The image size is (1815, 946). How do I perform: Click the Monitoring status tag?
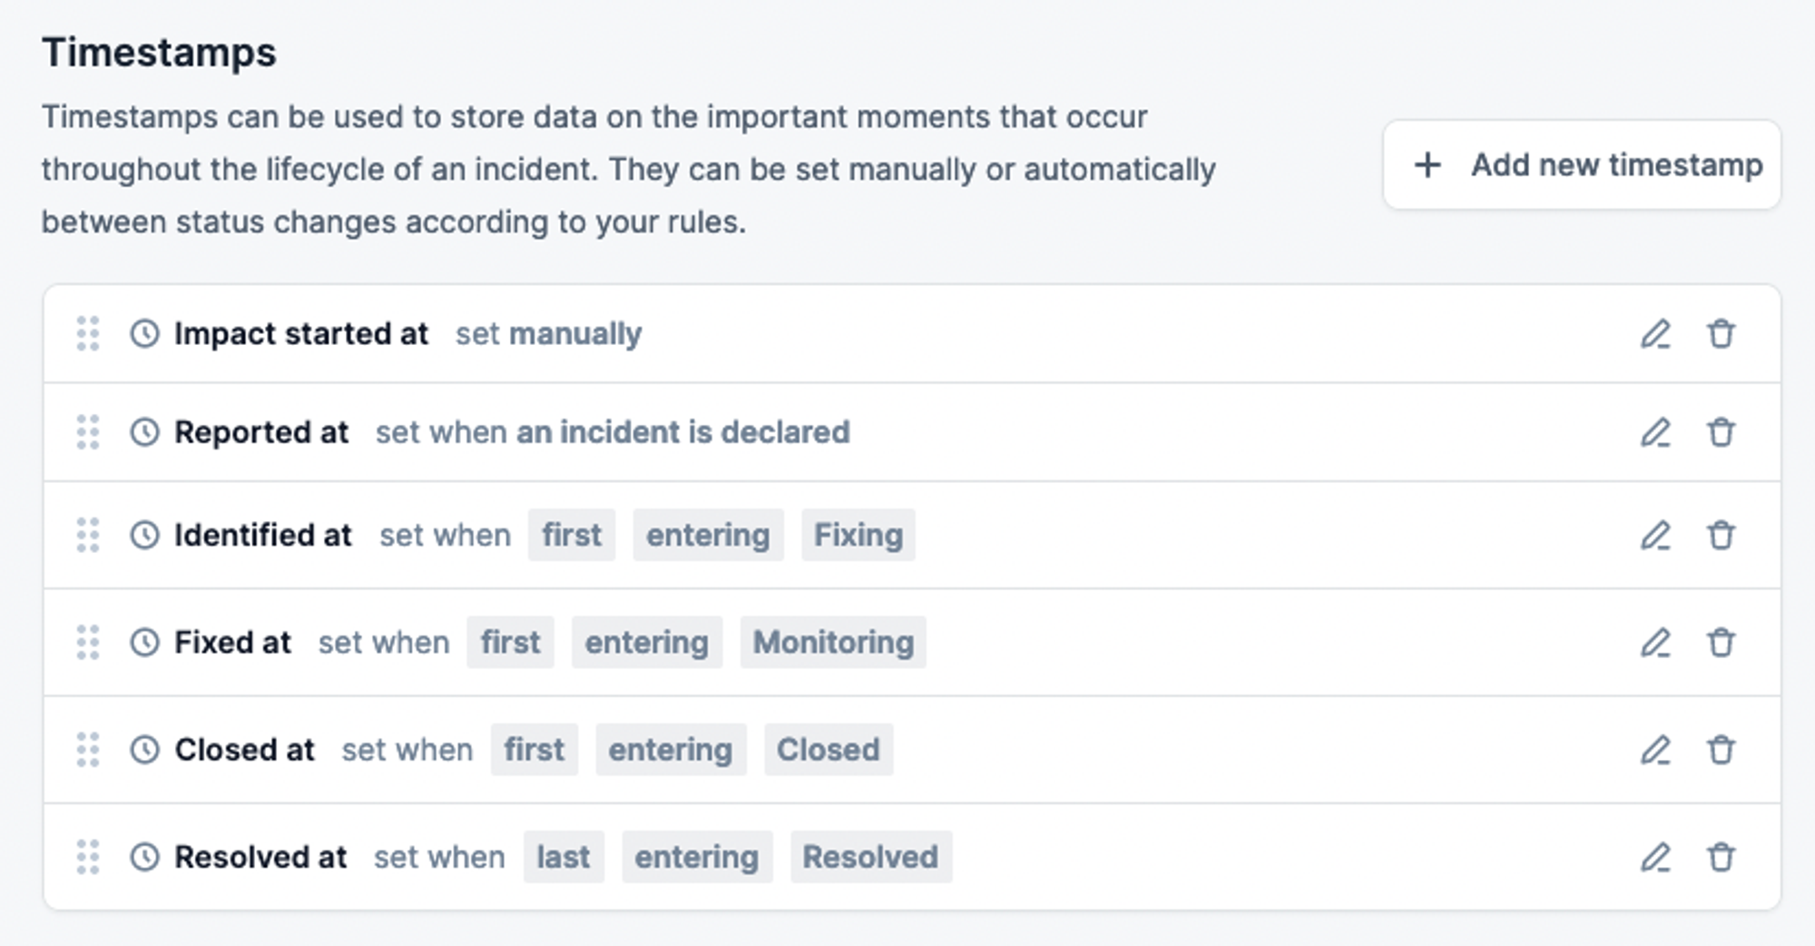[x=833, y=643]
